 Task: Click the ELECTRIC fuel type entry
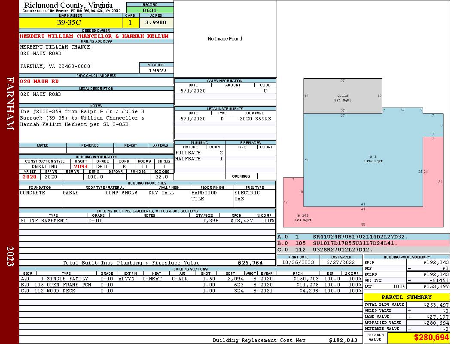(247, 193)
